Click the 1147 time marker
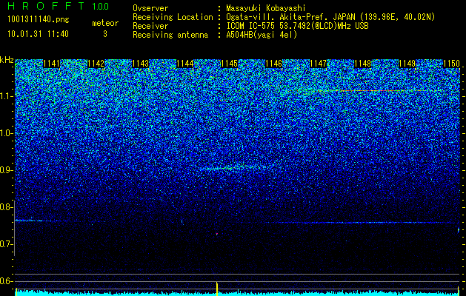This screenshot has height=296, width=466. point(318,64)
